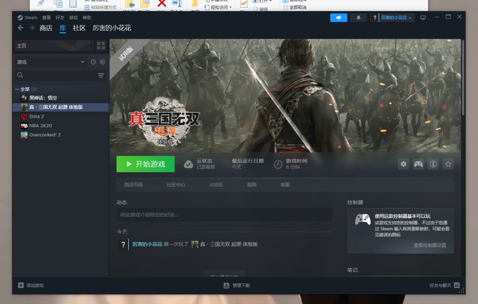Open 厉害的小花花 activity feed link

tap(147, 244)
